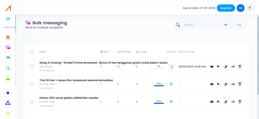Viewport: 259px width, 119px height.
Task: Open the blue plug integrations sidebar icon
Action: 8,93
